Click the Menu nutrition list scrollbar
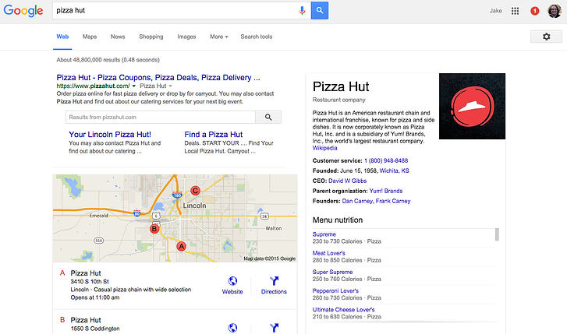567x334 pixels. (497, 234)
